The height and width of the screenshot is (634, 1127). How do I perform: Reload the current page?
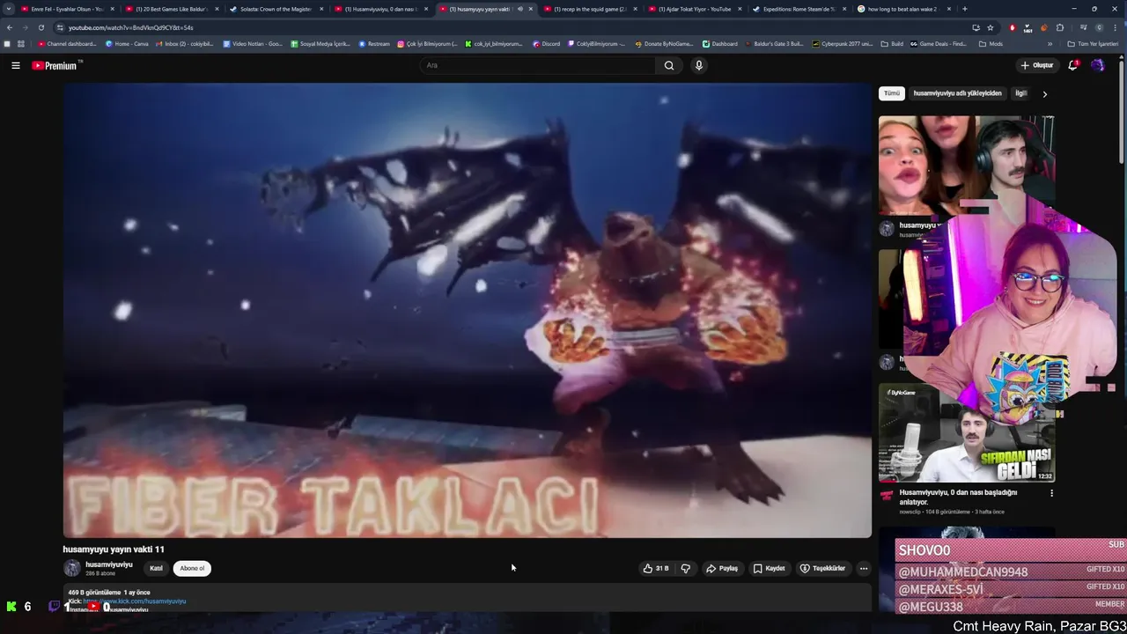[41, 27]
